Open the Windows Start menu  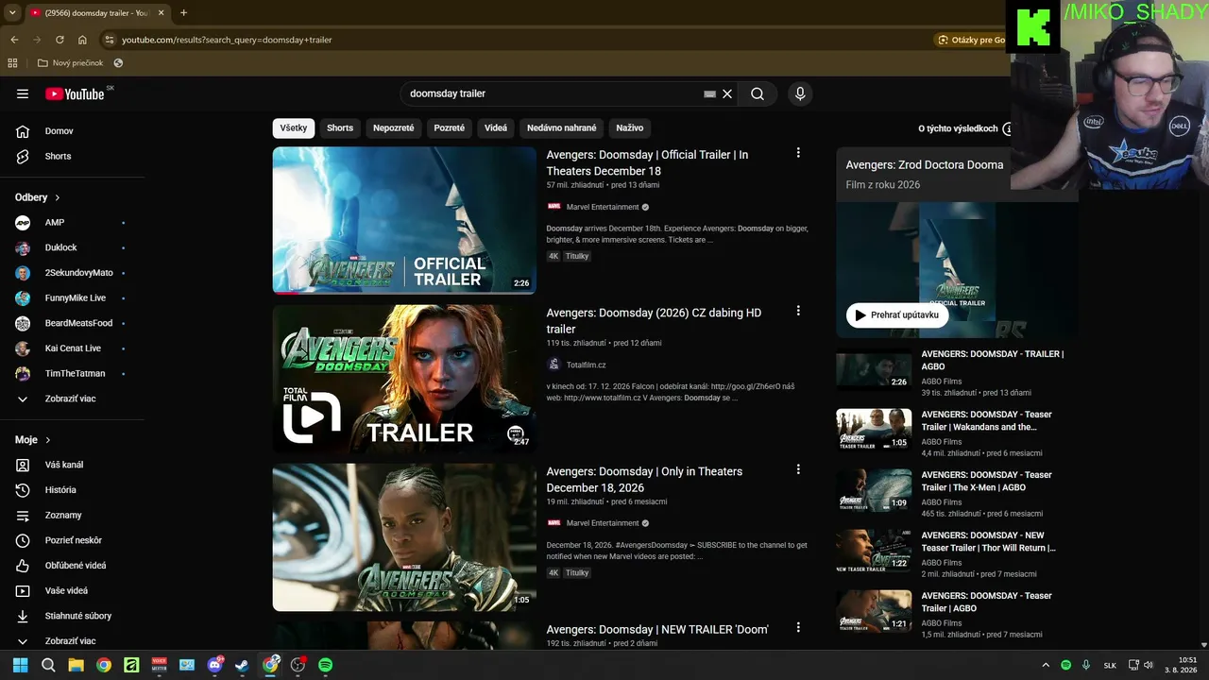[x=20, y=665]
